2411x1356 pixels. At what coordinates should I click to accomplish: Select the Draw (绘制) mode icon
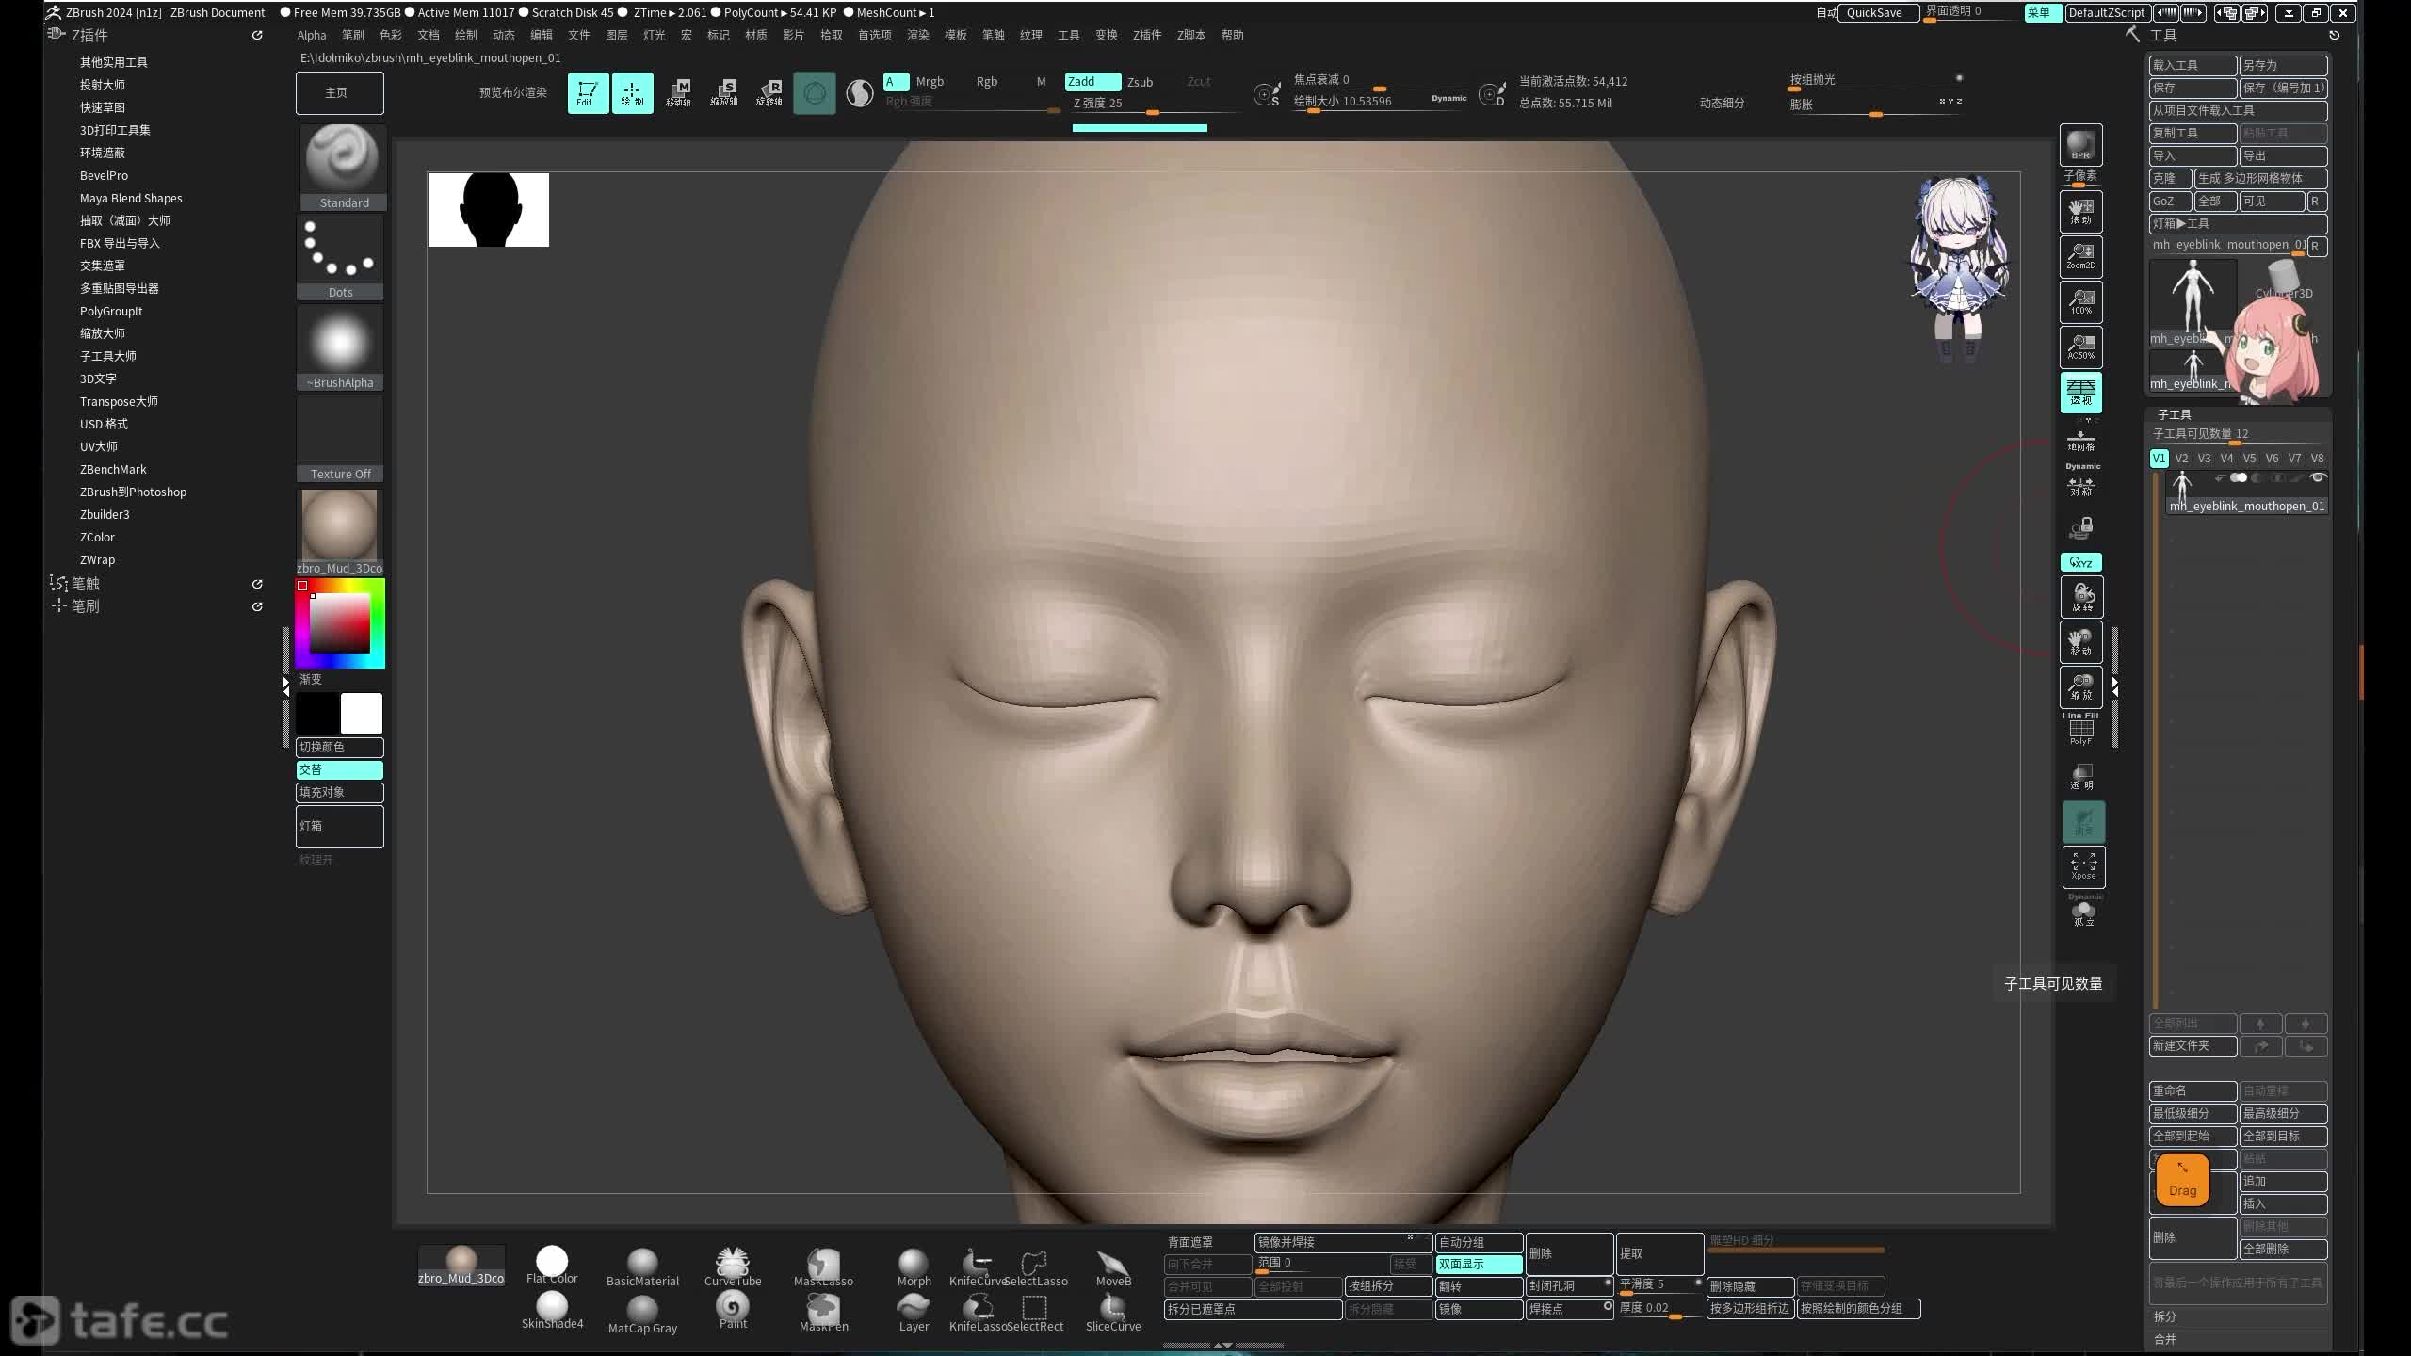point(632,93)
